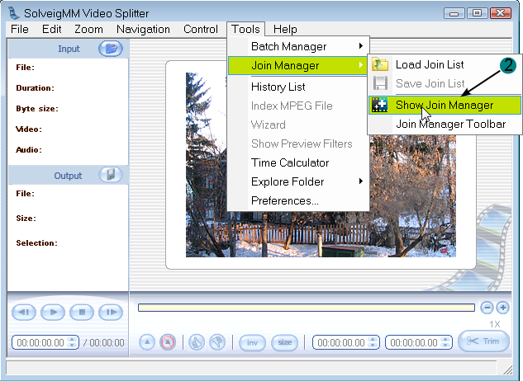This screenshot has width=523, height=381.
Task: Open the Zoom menu
Action: [88, 30]
